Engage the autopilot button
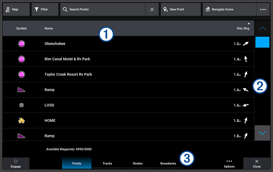The height and width of the screenshot is (172, 273). click(16, 164)
